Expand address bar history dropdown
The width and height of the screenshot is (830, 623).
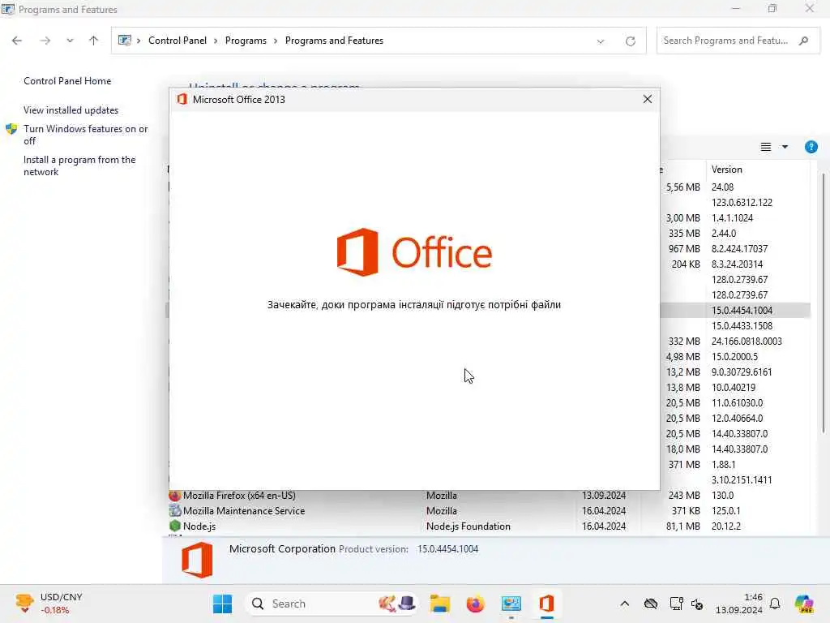(601, 41)
